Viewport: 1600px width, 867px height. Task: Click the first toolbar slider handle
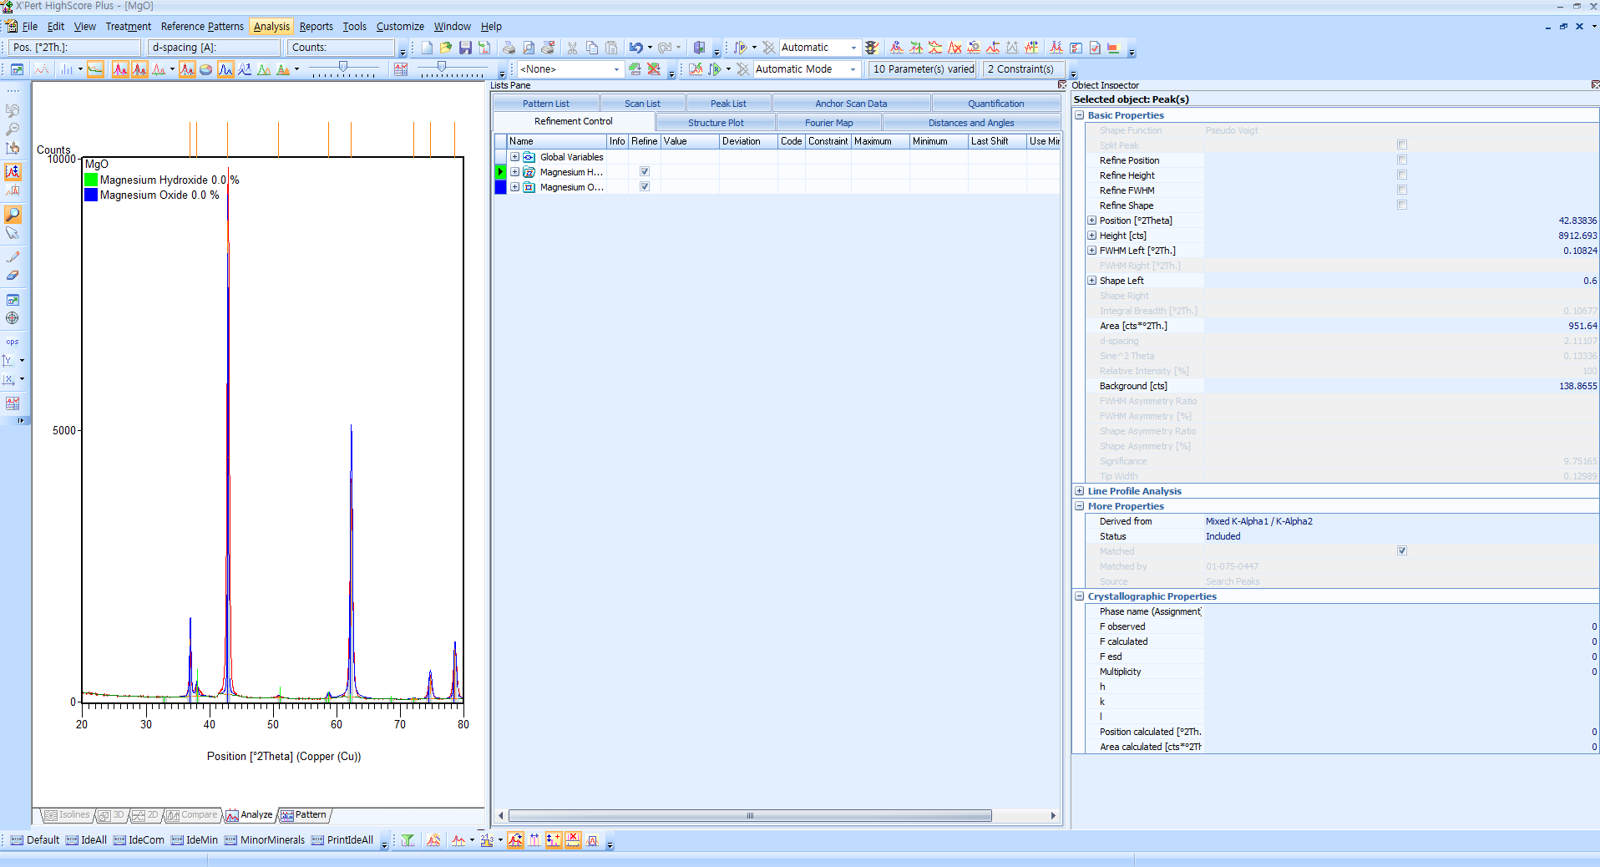pyautogui.click(x=342, y=67)
